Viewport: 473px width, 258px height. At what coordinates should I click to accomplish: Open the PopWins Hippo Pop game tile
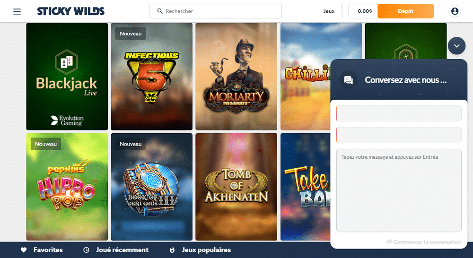click(x=67, y=187)
